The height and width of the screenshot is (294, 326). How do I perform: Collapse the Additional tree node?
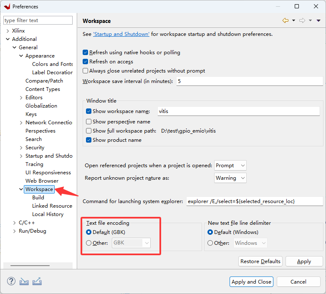coord(8,39)
